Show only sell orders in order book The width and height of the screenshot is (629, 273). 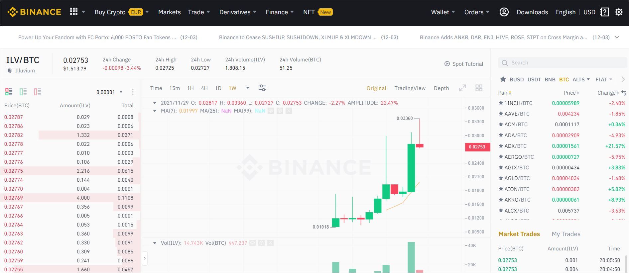coord(38,92)
